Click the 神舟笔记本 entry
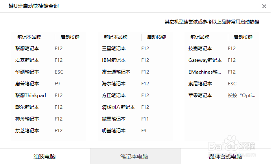 [27, 119]
